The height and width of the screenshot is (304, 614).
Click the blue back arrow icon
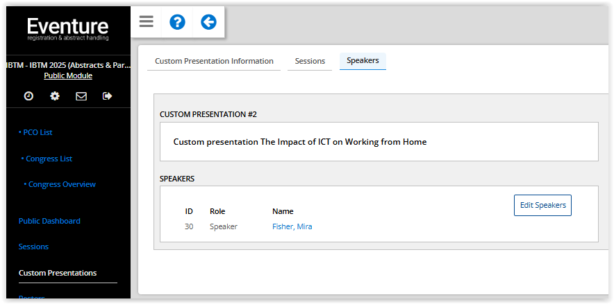[x=208, y=22]
